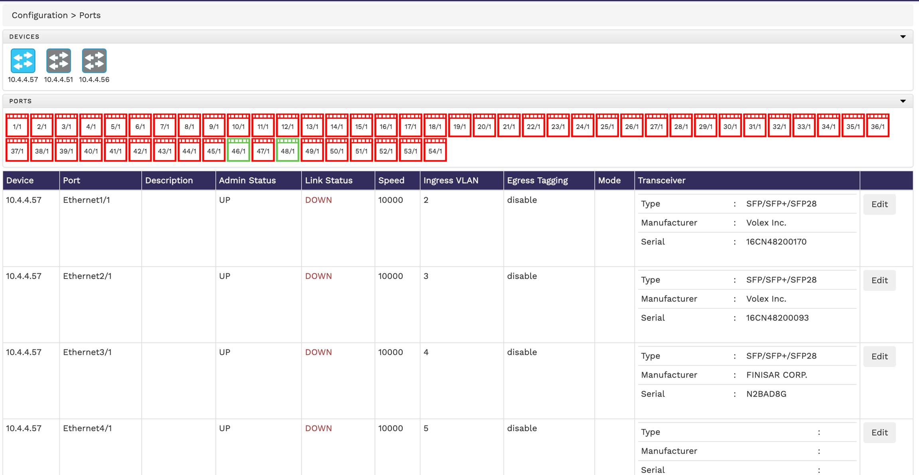Viewport: 919px width, 475px height.
Task: Click Edit for Ethernet4/1
Action: (879, 433)
